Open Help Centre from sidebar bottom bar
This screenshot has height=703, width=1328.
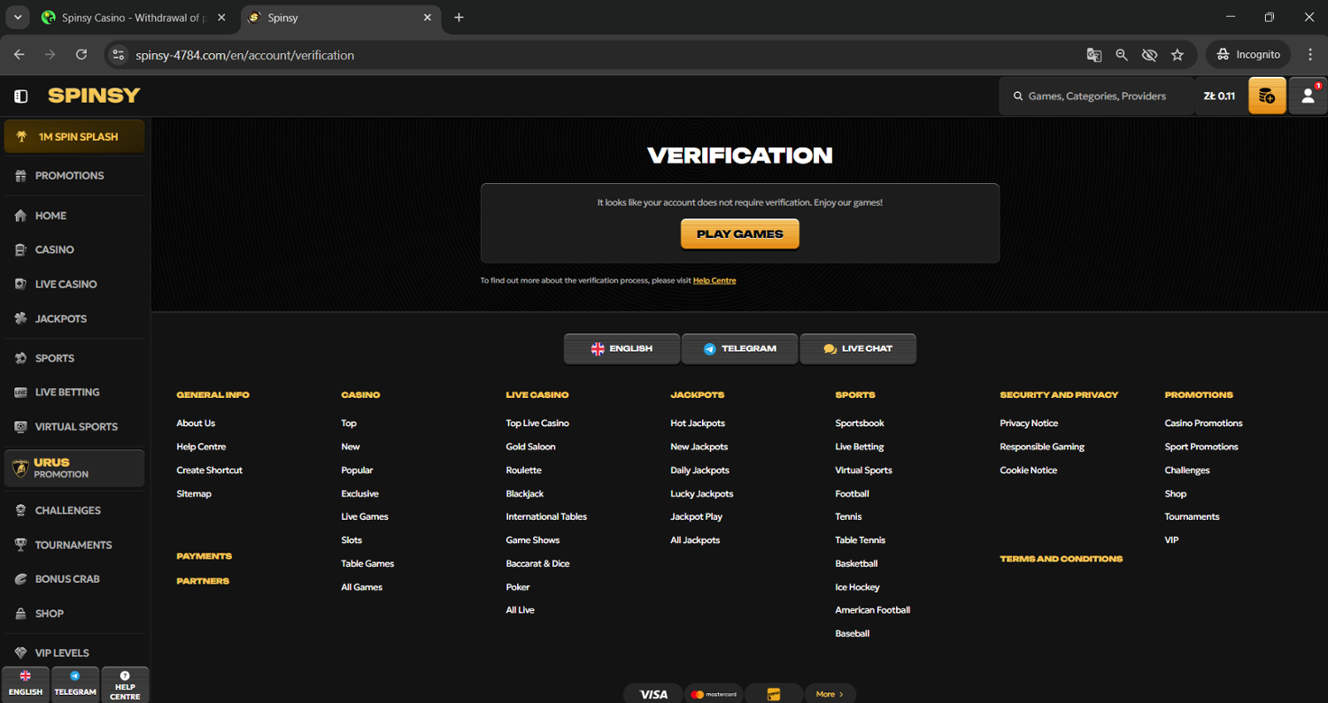coord(125,684)
